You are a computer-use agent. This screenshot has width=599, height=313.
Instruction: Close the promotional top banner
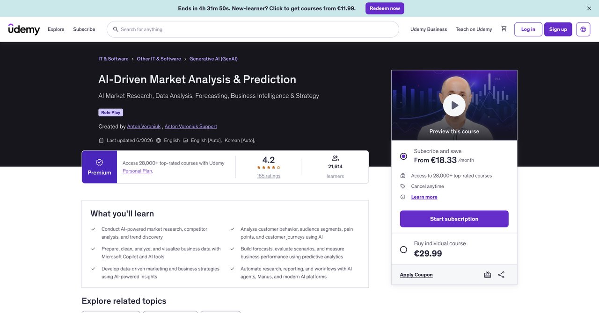coord(589,8)
